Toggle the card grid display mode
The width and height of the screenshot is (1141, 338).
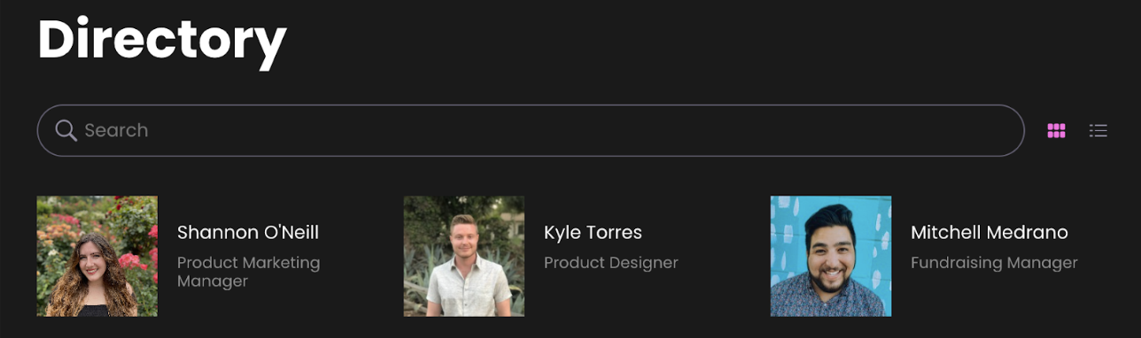click(1056, 131)
